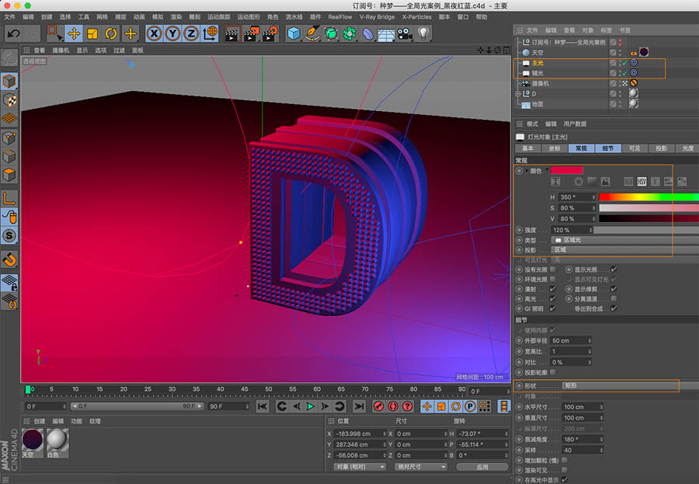Select the Scale tool icon
699x484 pixels.
click(93, 32)
